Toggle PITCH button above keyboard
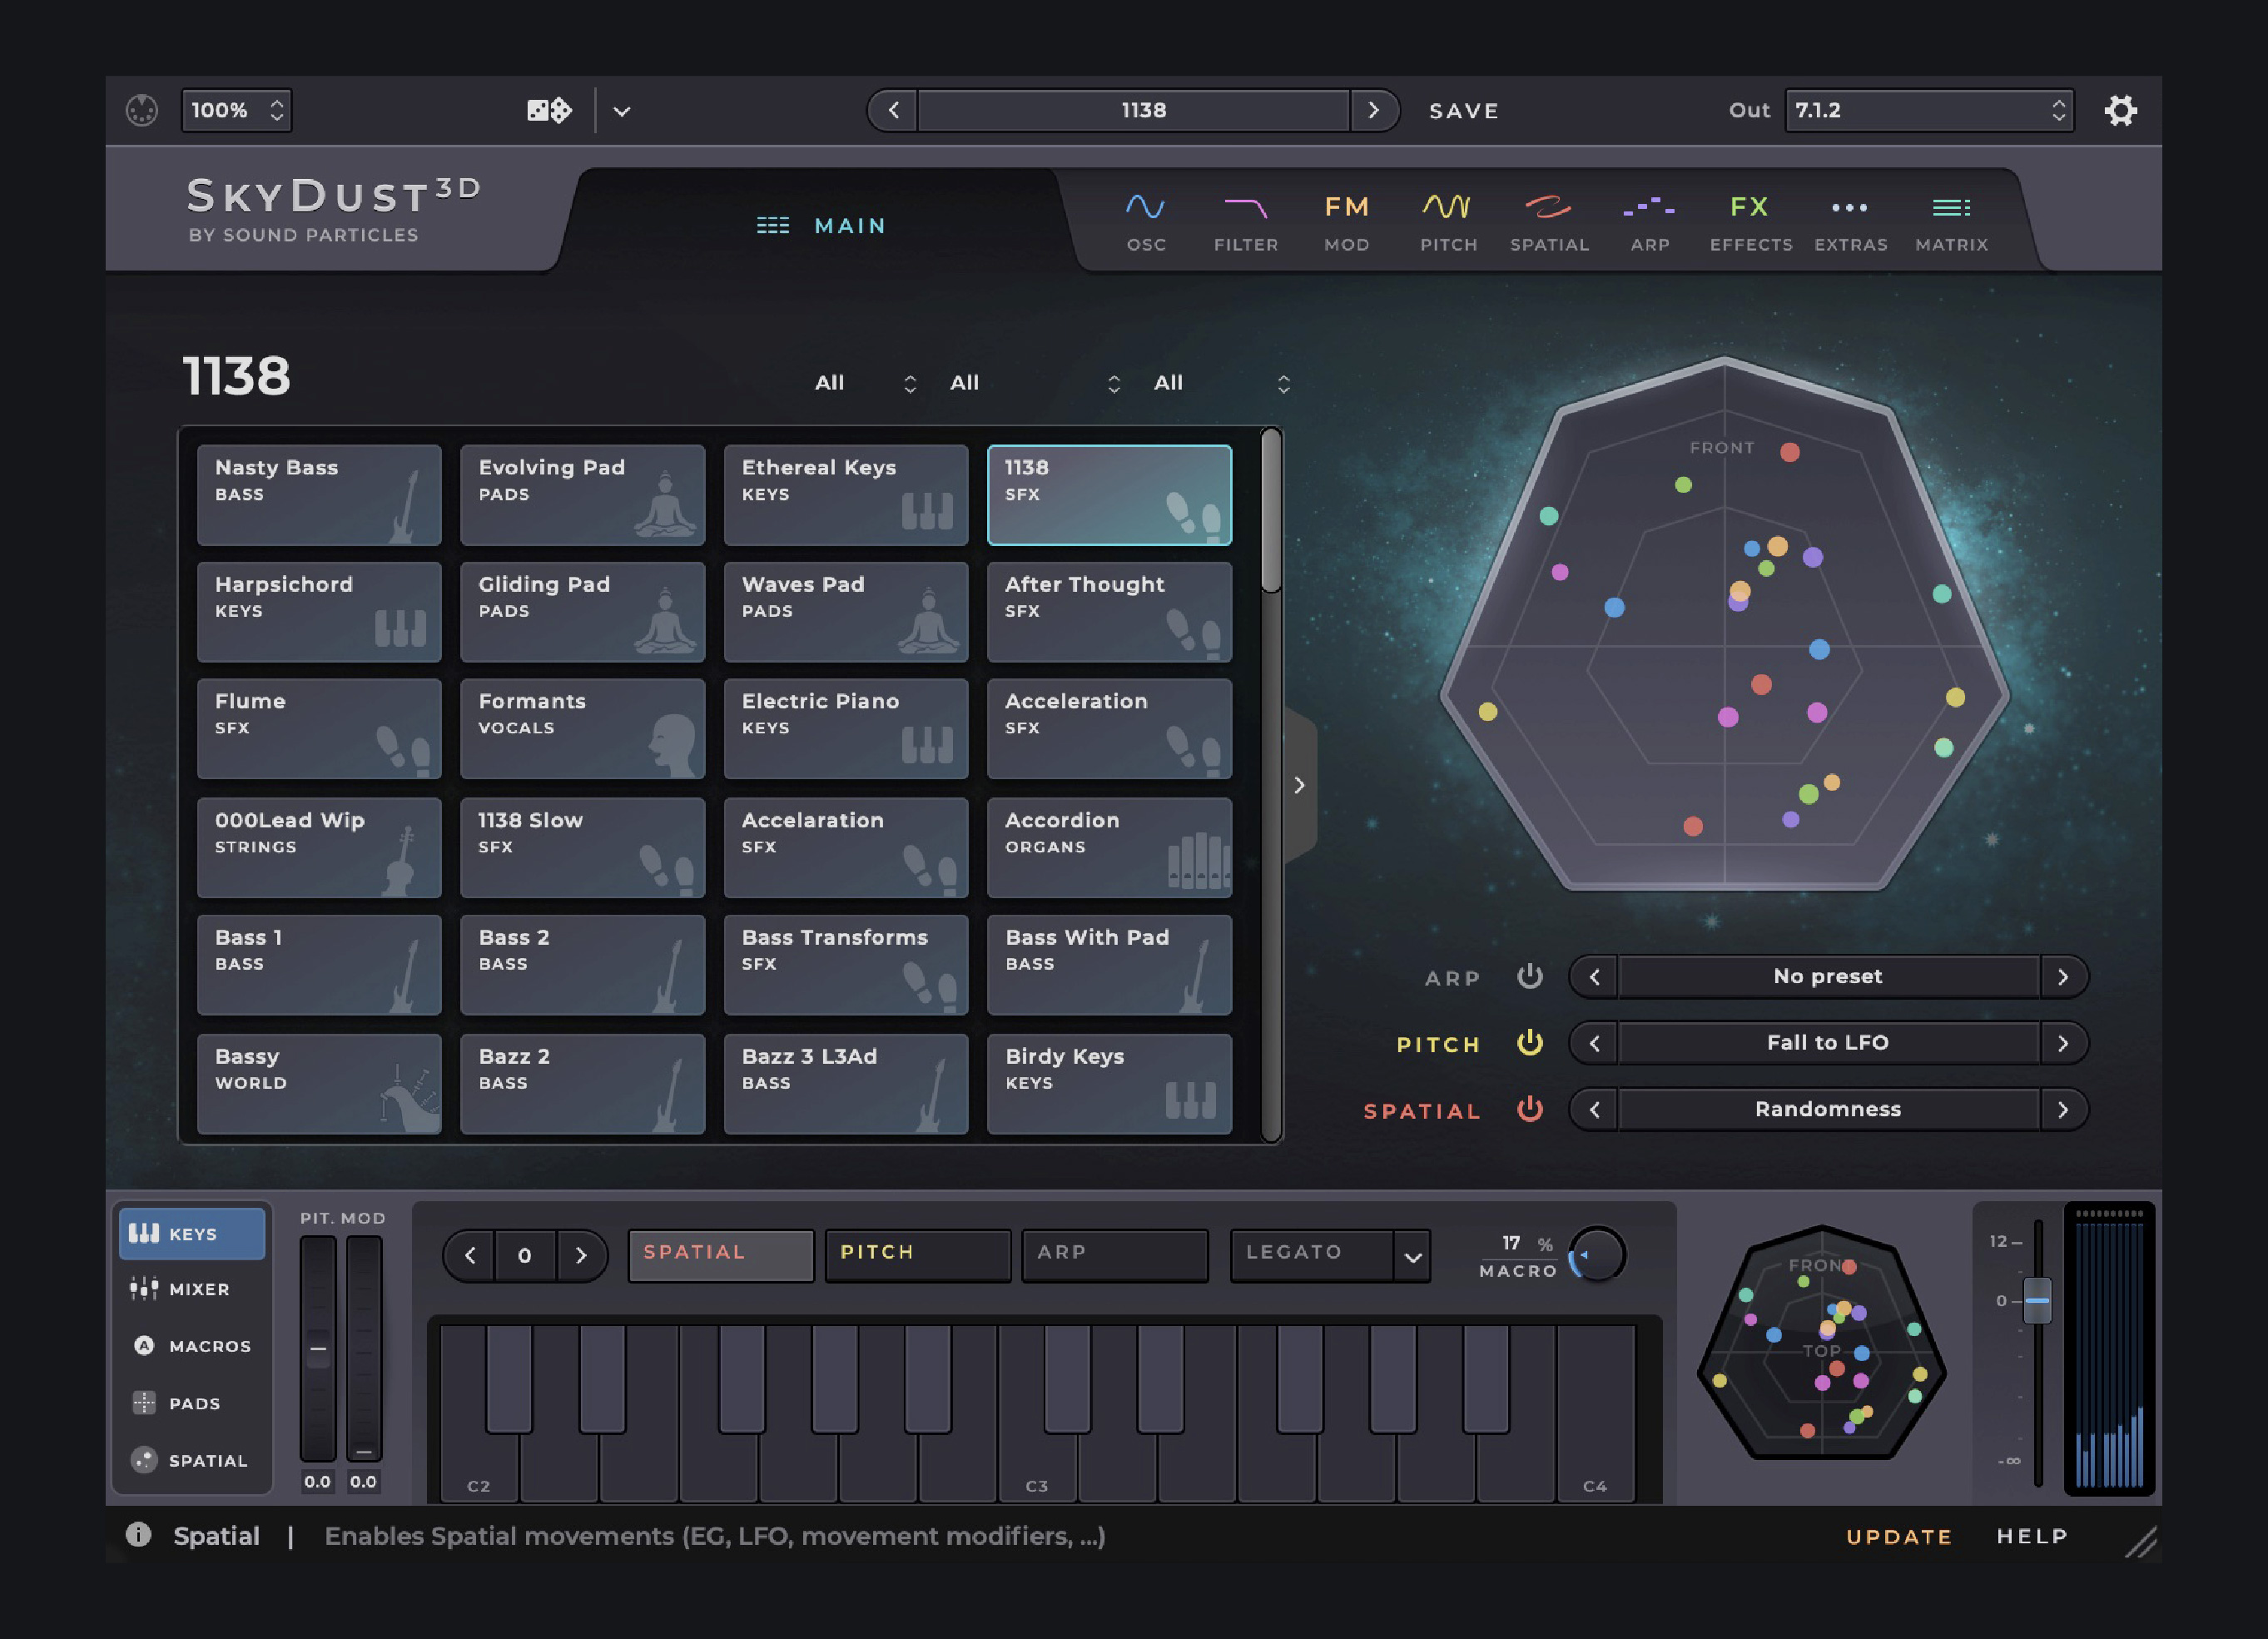The image size is (2268, 1639). [x=917, y=1255]
